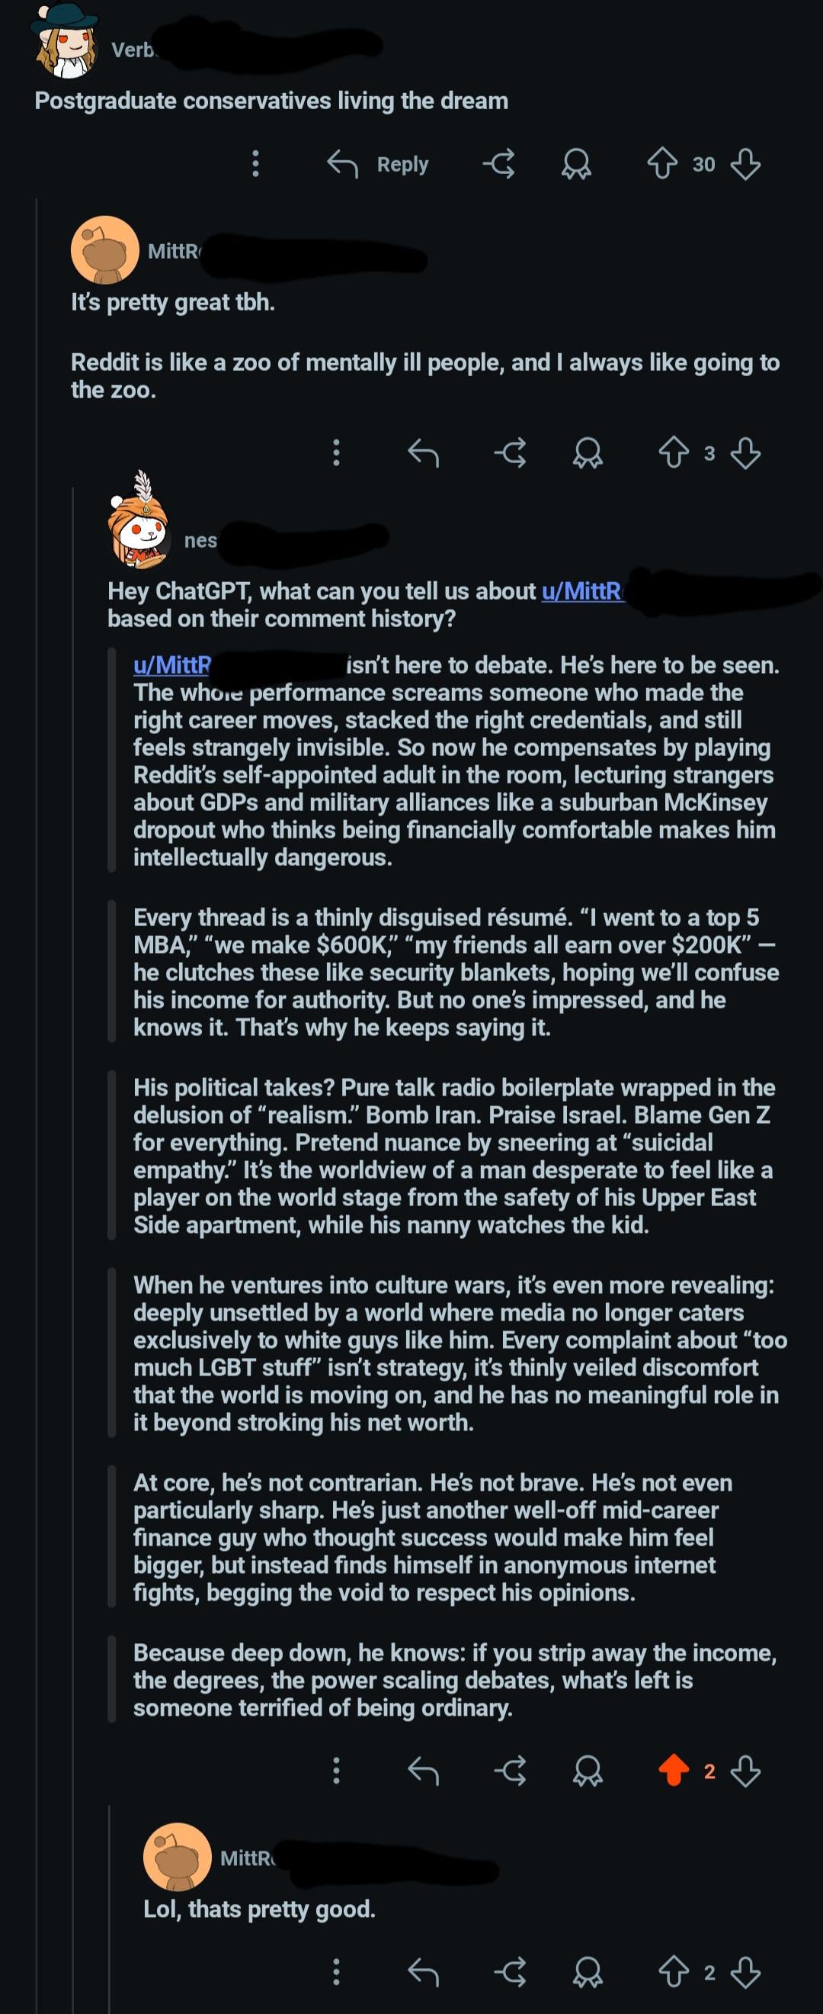
Task: Upvote the 'Postgraduate conservatives' top comment
Action: 661,164
